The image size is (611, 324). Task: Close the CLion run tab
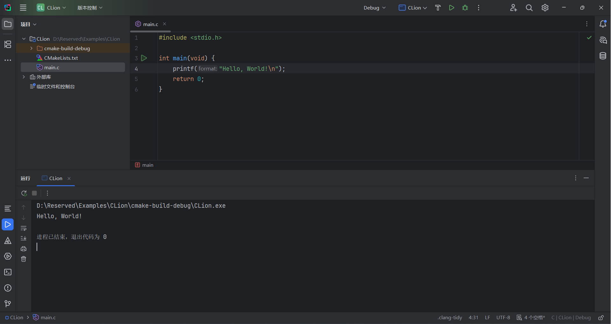click(x=69, y=179)
